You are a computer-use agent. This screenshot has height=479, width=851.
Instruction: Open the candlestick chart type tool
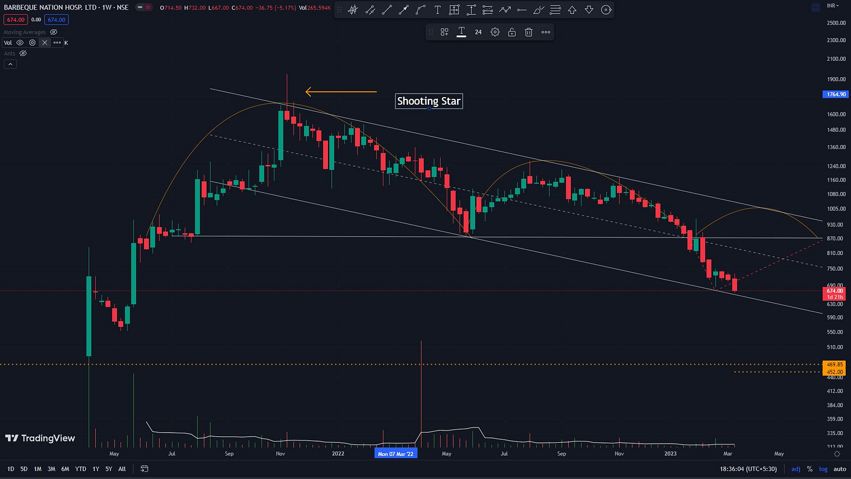point(353,10)
